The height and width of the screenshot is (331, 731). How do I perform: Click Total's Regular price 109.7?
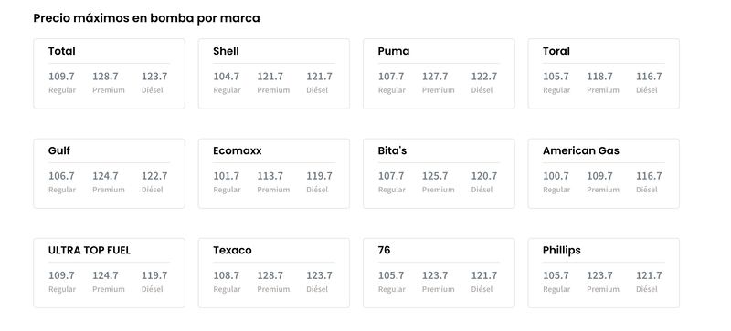click(61, 77)
